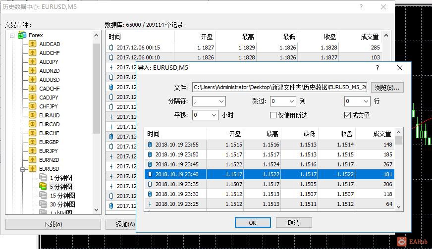Click help question mark in import dialog
The height and width of the screenshot is (249, 432).
(378, 68)
